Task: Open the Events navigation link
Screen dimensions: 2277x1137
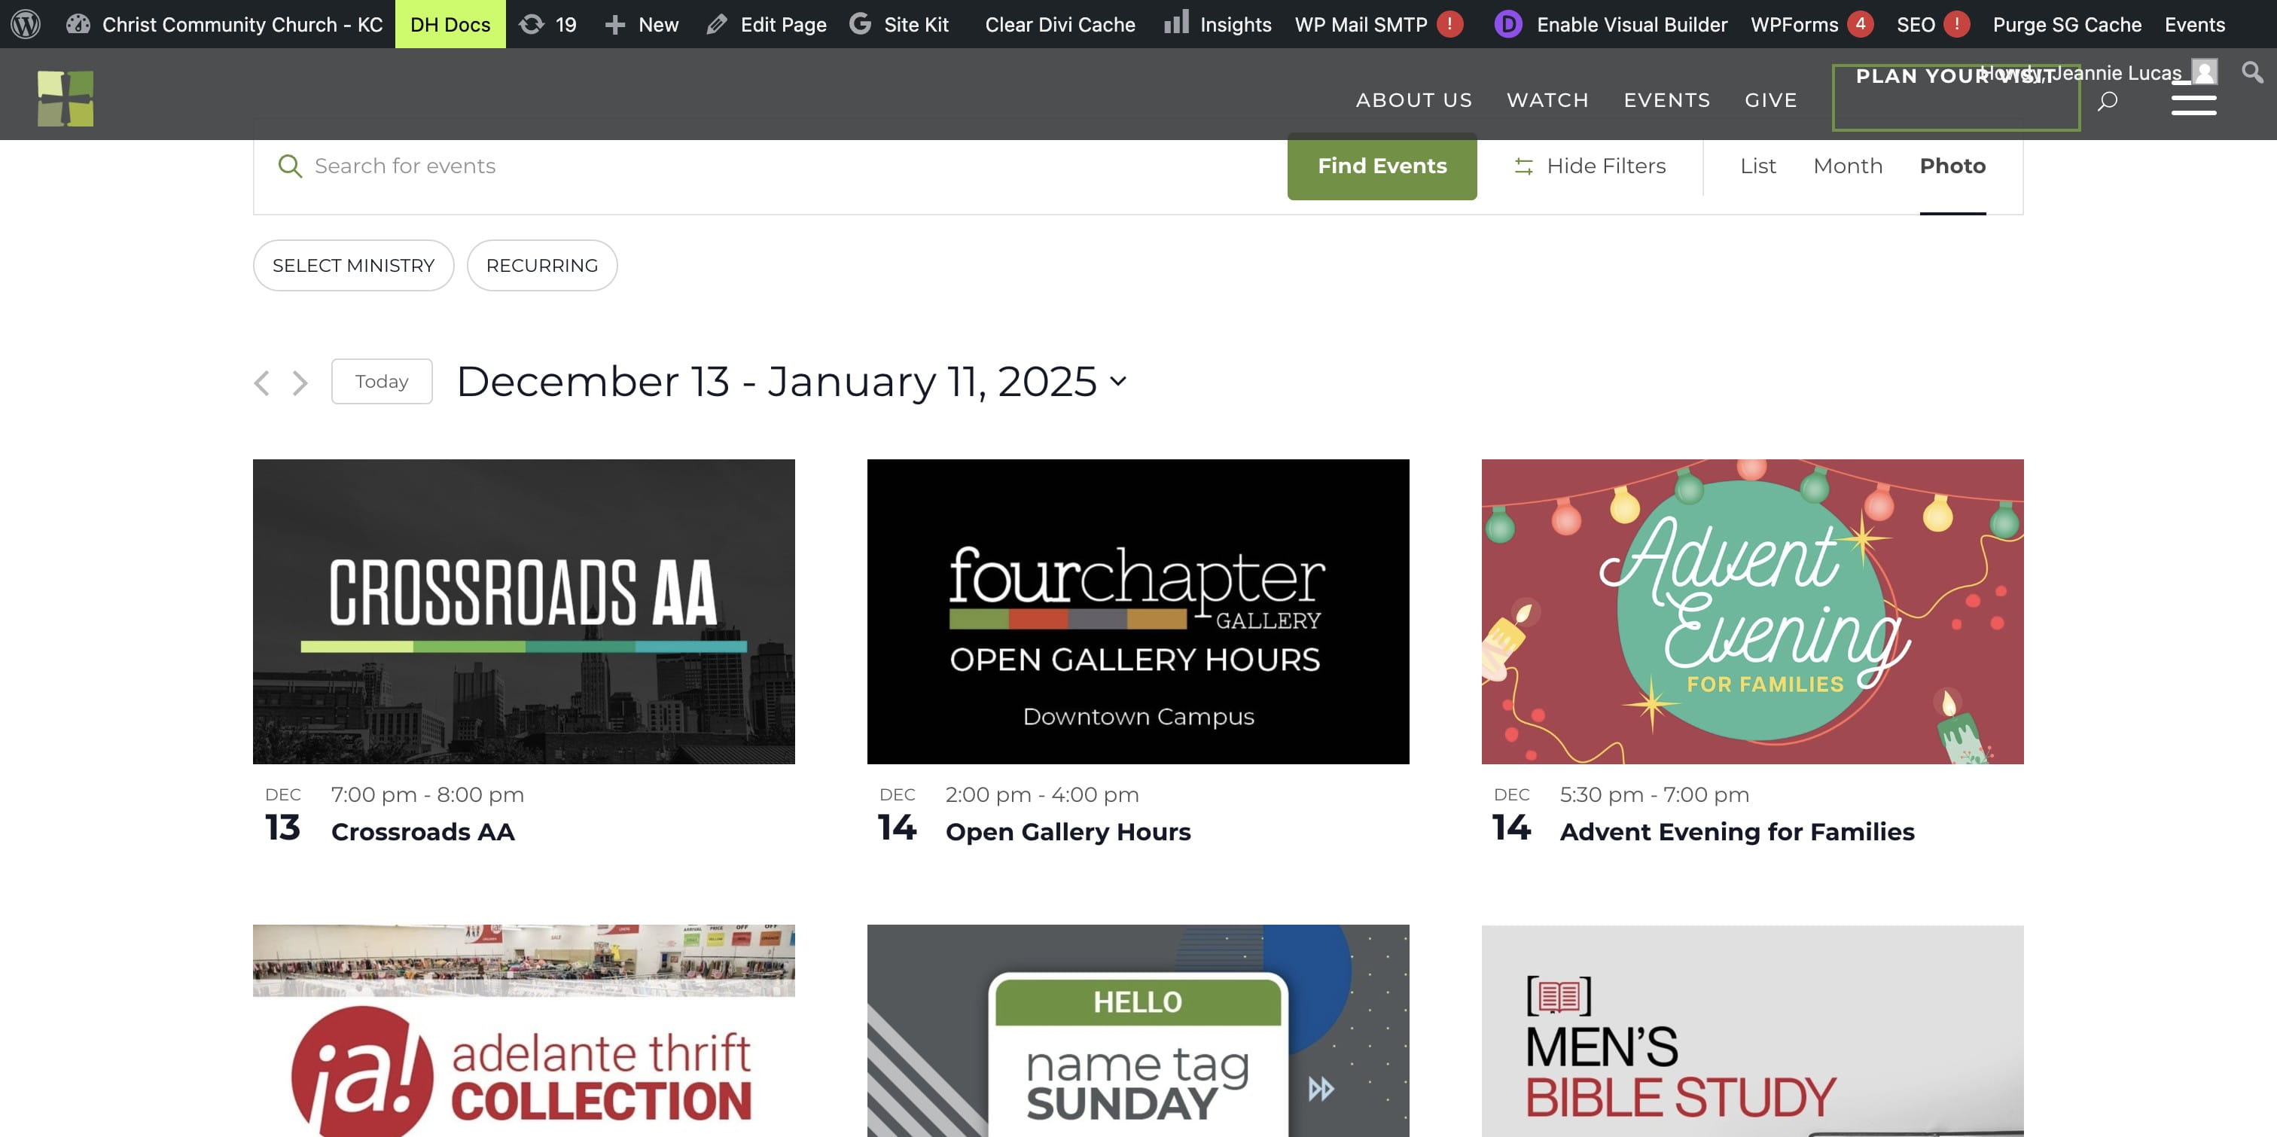Action: [x=1667, y=100]
